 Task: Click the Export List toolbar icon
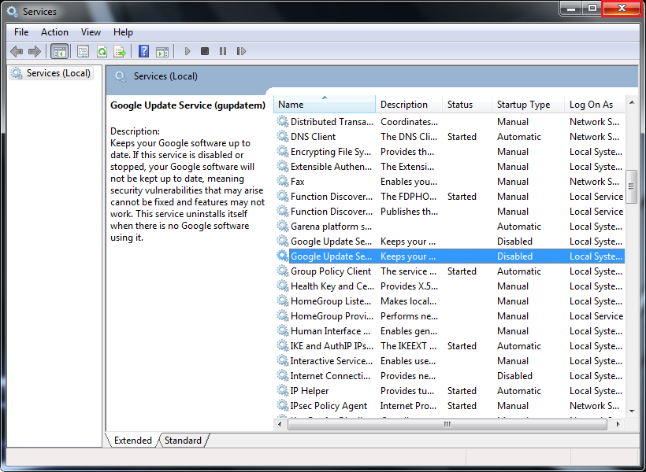point(120,51)
